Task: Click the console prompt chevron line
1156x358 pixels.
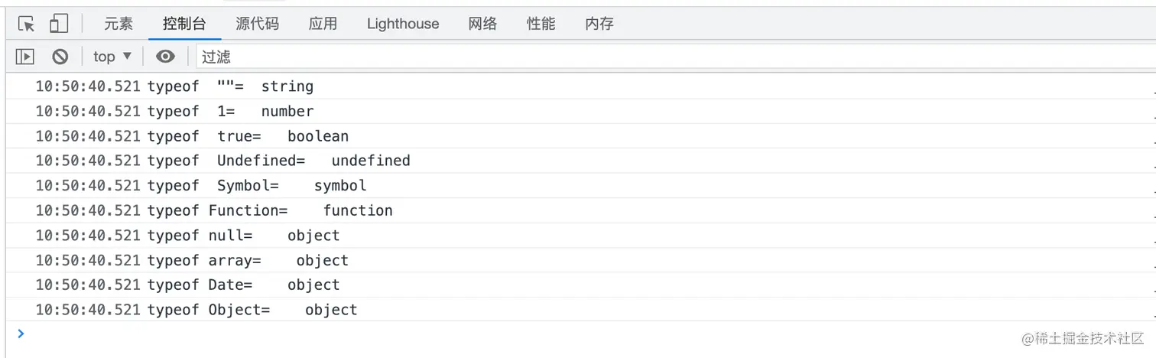Action: click(x=581, y=334)
